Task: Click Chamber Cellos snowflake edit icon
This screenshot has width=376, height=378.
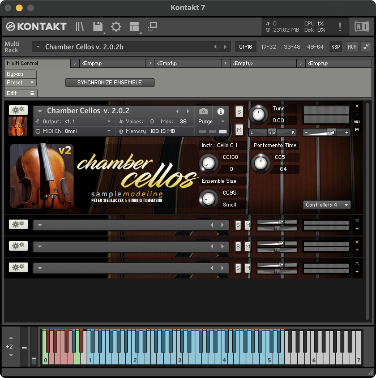Action: [18, 110]
